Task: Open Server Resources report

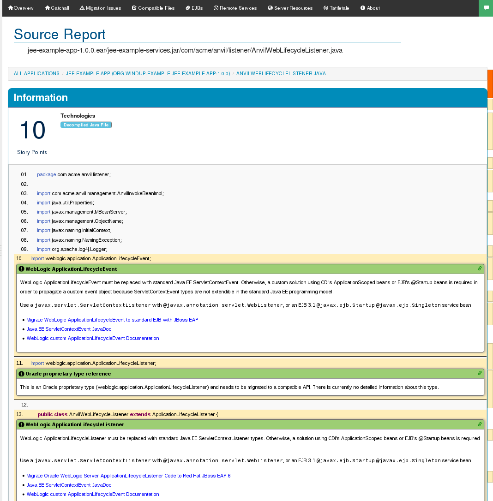Action: point(290,8)
